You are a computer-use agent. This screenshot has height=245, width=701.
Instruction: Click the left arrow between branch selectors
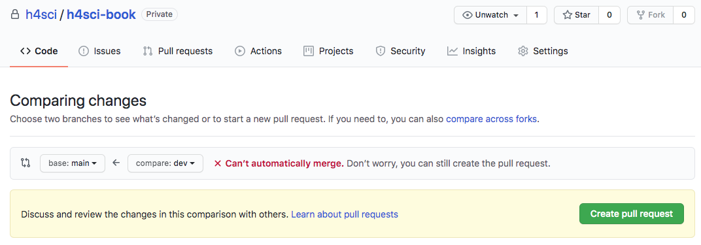[116, 163]
